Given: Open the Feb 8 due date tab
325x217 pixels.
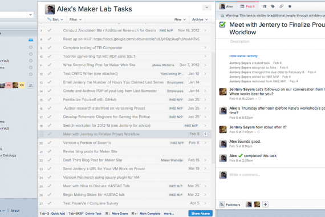Looking at the screenshot, I should pyautogui.click(x=247, y=6).
